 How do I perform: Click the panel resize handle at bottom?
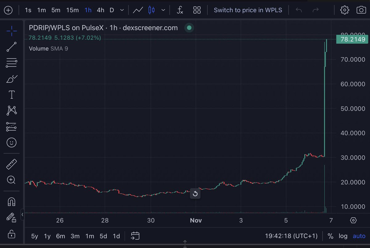(185, 244)
